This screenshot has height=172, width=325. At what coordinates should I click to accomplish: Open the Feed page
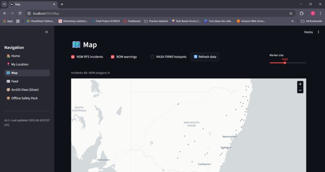tap(27, 81)
